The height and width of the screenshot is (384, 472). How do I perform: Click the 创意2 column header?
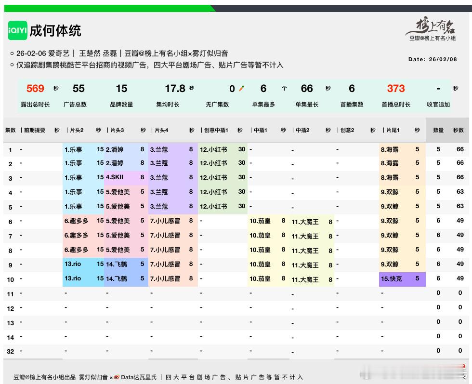[347, 130]
